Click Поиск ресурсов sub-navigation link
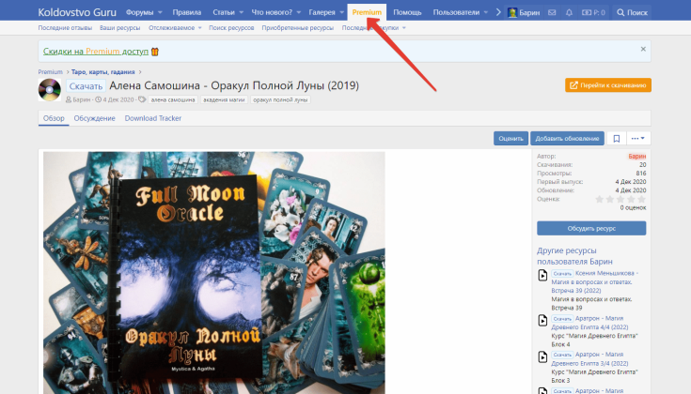The width and height of the screenshot is (691, 394). 231,28
